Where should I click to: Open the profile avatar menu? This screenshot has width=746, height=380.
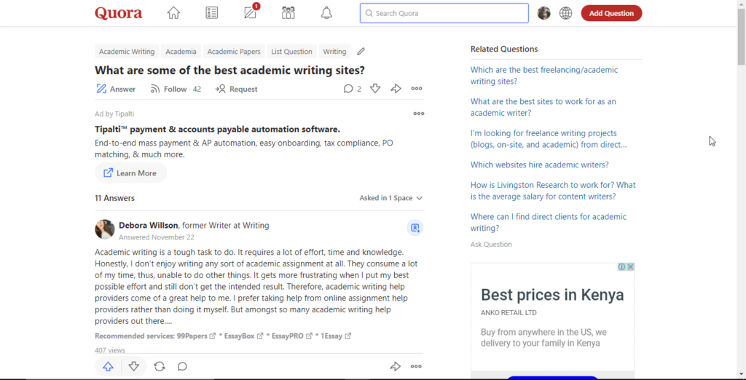(543, 13)
